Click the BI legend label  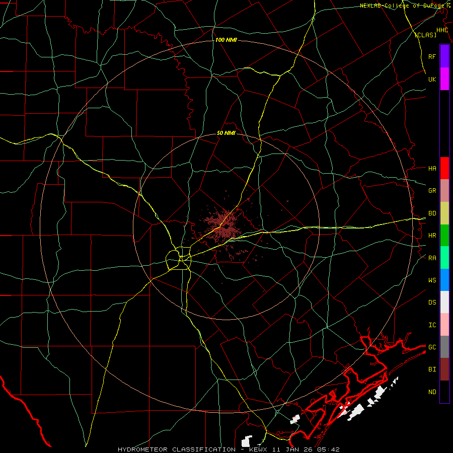(432, 369)
